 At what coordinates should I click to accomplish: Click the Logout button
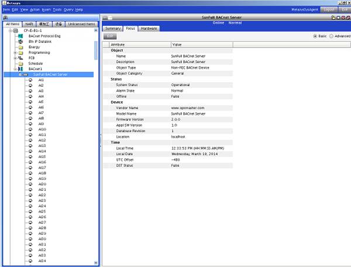point(329,10)
